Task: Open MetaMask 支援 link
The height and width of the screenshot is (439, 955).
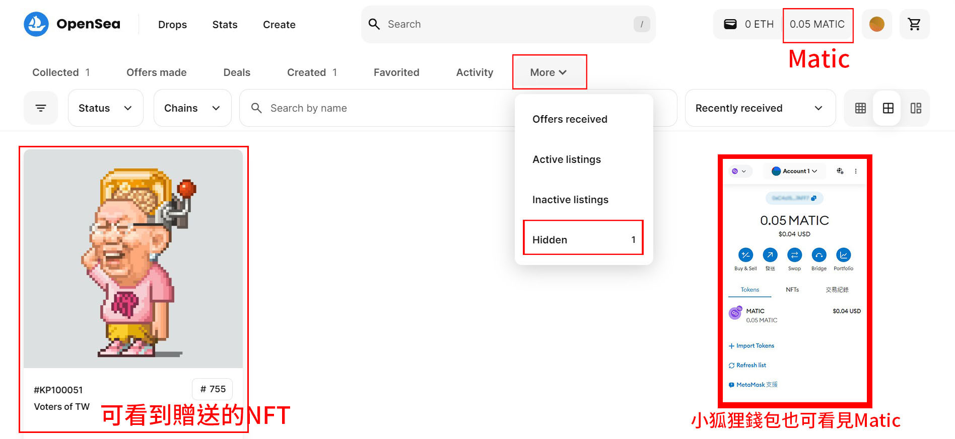Action: click(x=753, y=385)
